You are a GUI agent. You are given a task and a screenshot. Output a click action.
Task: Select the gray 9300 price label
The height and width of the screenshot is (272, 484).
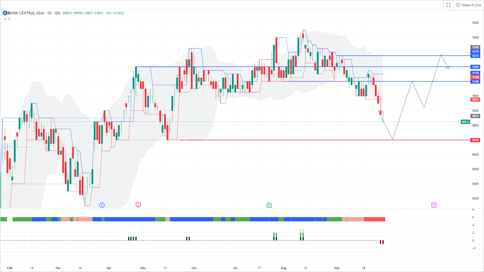pos(475,47)
